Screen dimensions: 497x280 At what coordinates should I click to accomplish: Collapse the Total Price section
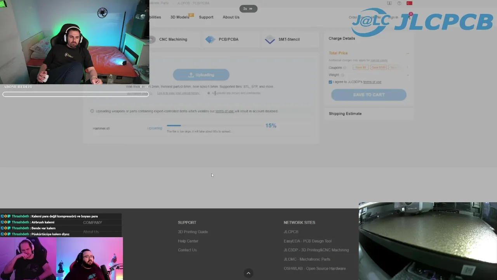(x=408, y=53)
